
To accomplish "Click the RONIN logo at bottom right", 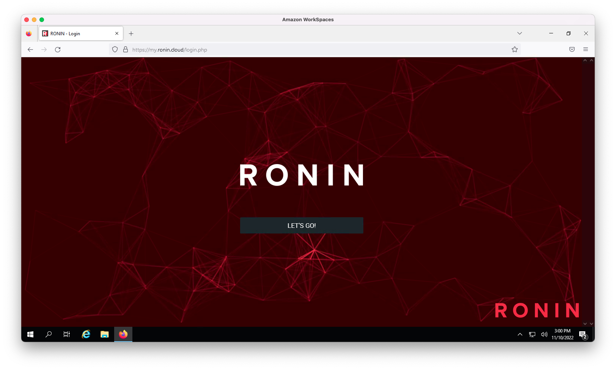I will click(537, 310).
